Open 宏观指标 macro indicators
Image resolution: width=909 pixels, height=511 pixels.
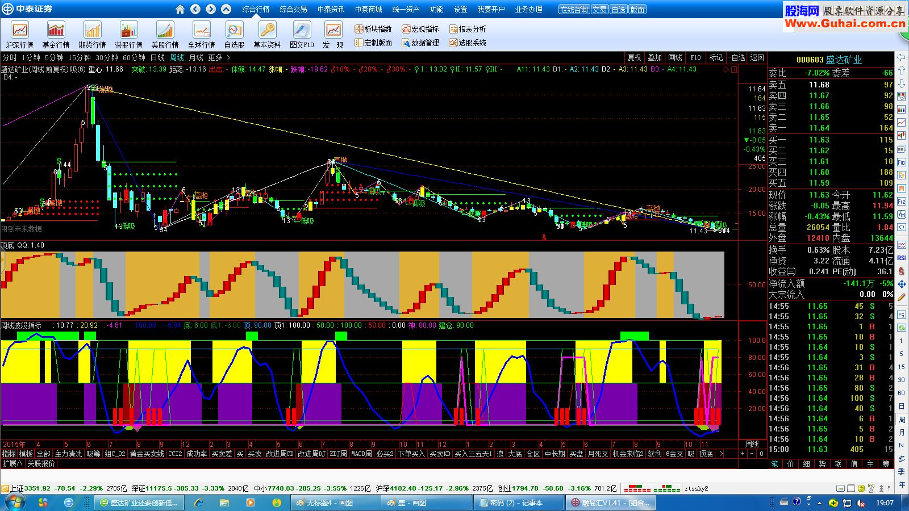pyautogui.click(x=420, y=29)
